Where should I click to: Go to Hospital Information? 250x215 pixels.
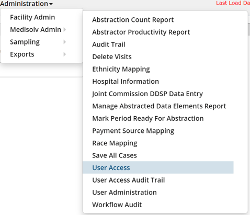pyautogui.click(x=126, y=82)
